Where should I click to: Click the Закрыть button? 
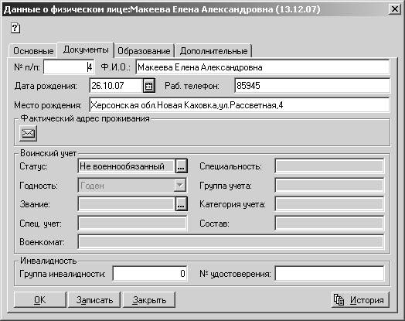pyautogui.click(x=149, y=300)
